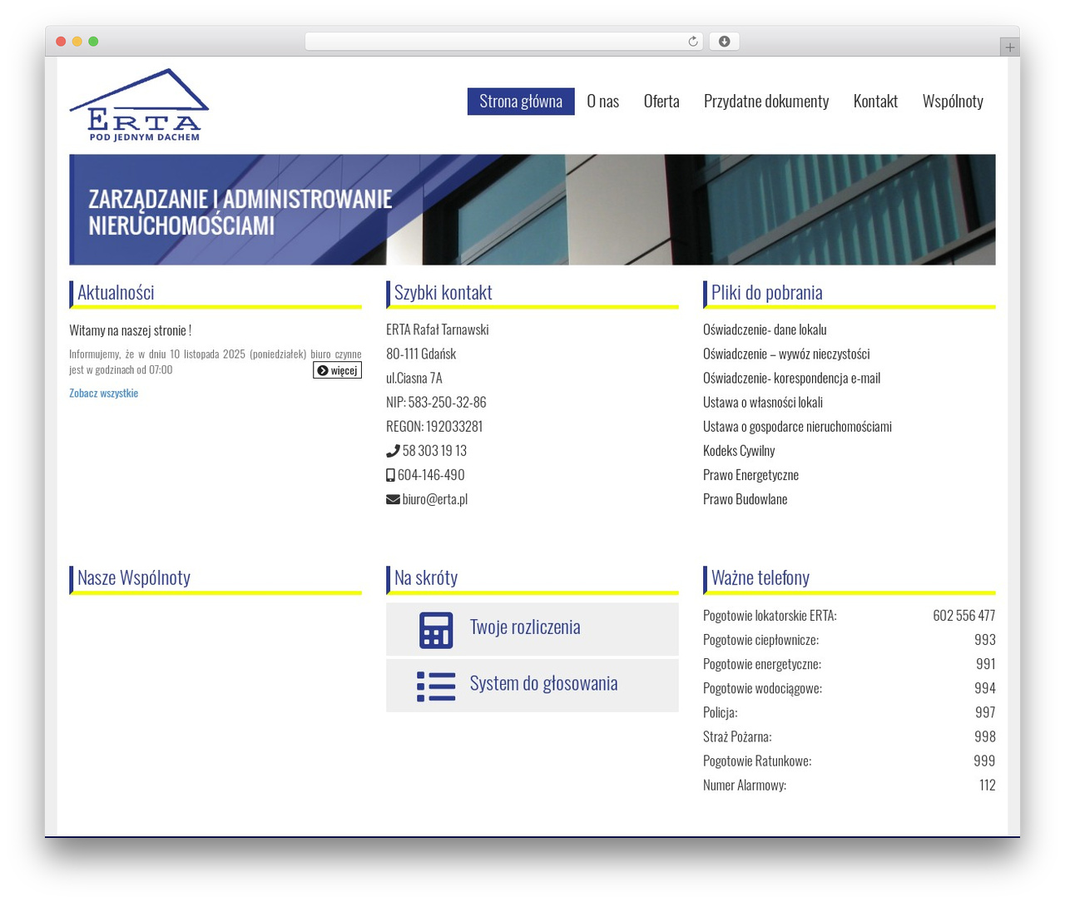The height and width of the screenshot is (902, 1065).
Task: Click the Aktualności heading
Action: tap(116, 292)
